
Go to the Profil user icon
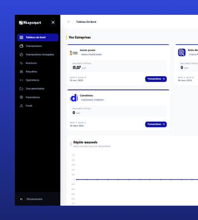point(21,106)
